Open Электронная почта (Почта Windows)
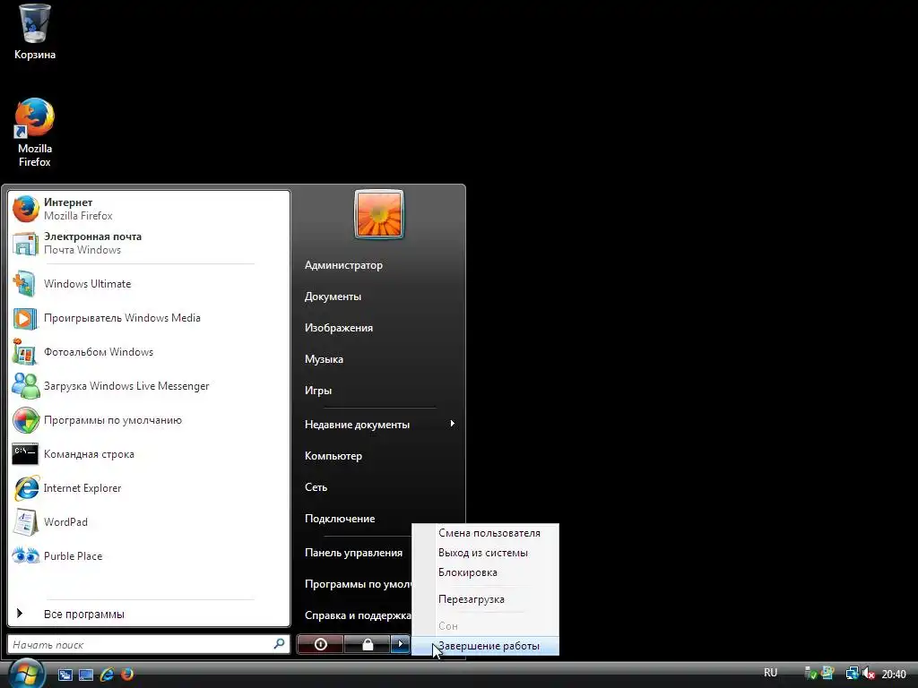The image size is (918, 688). point(149,243)
